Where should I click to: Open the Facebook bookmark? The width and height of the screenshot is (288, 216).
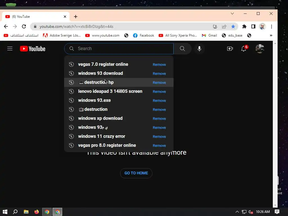(x=143, y=35)
